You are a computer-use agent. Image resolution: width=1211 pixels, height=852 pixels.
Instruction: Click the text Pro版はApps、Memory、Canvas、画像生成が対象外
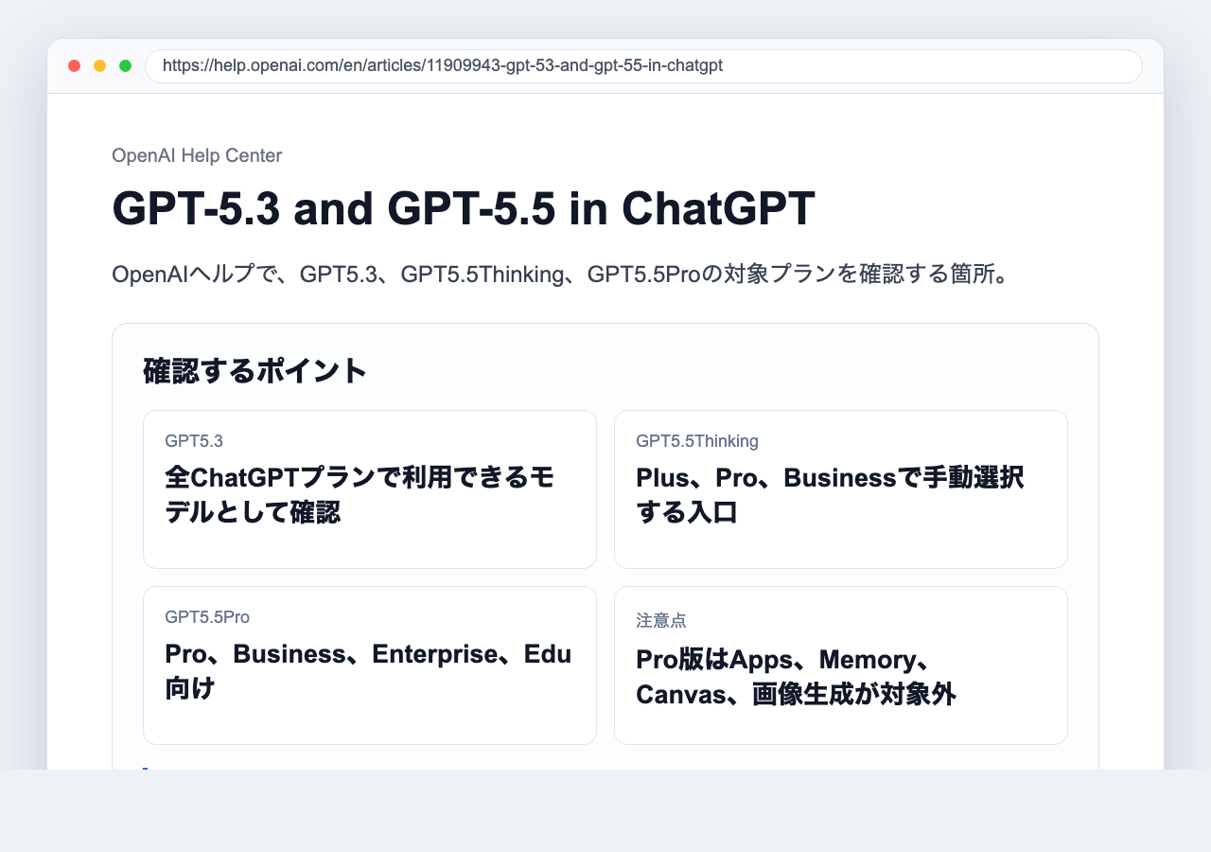[x=796, y=677]
